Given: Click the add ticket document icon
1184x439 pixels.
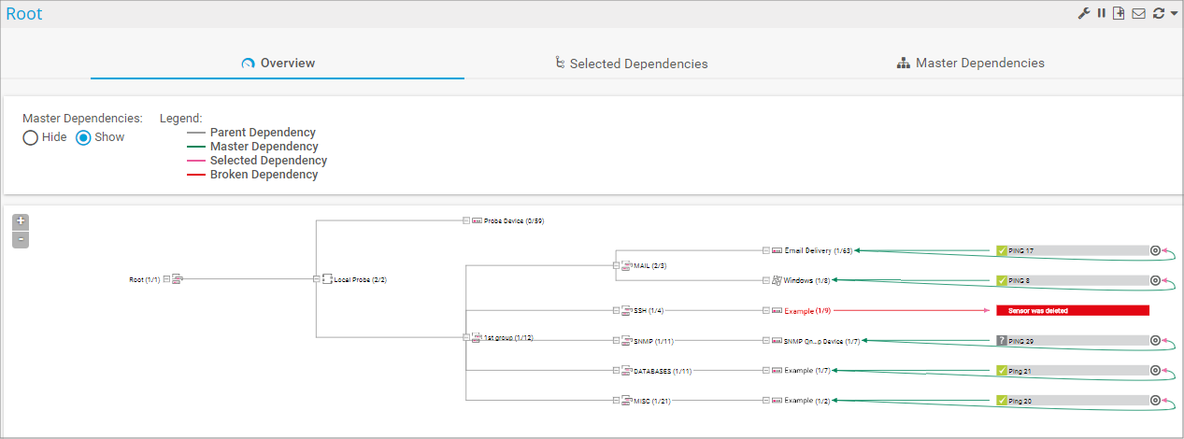Looking at the screenshot, I should point(1119,14).
